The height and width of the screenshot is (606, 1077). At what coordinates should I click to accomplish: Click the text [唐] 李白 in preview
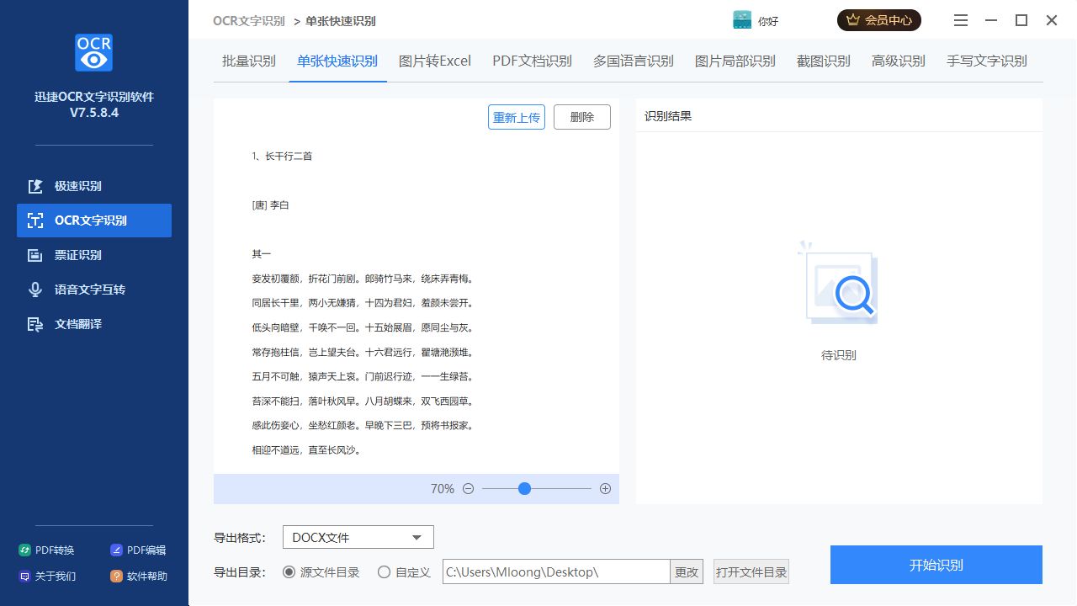pyautogui.click(x=270, y=205)
